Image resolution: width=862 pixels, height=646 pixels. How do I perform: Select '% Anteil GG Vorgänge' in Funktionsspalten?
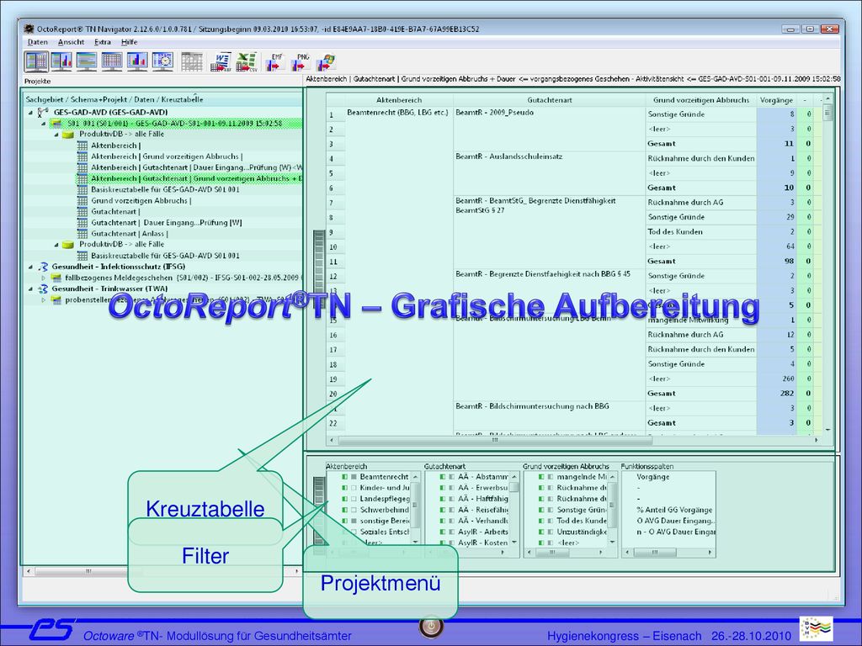(674, 510)
